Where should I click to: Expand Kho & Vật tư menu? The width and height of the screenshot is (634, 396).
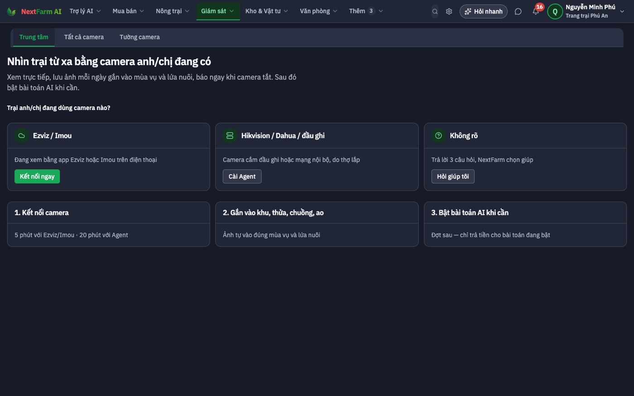[267, 11]
